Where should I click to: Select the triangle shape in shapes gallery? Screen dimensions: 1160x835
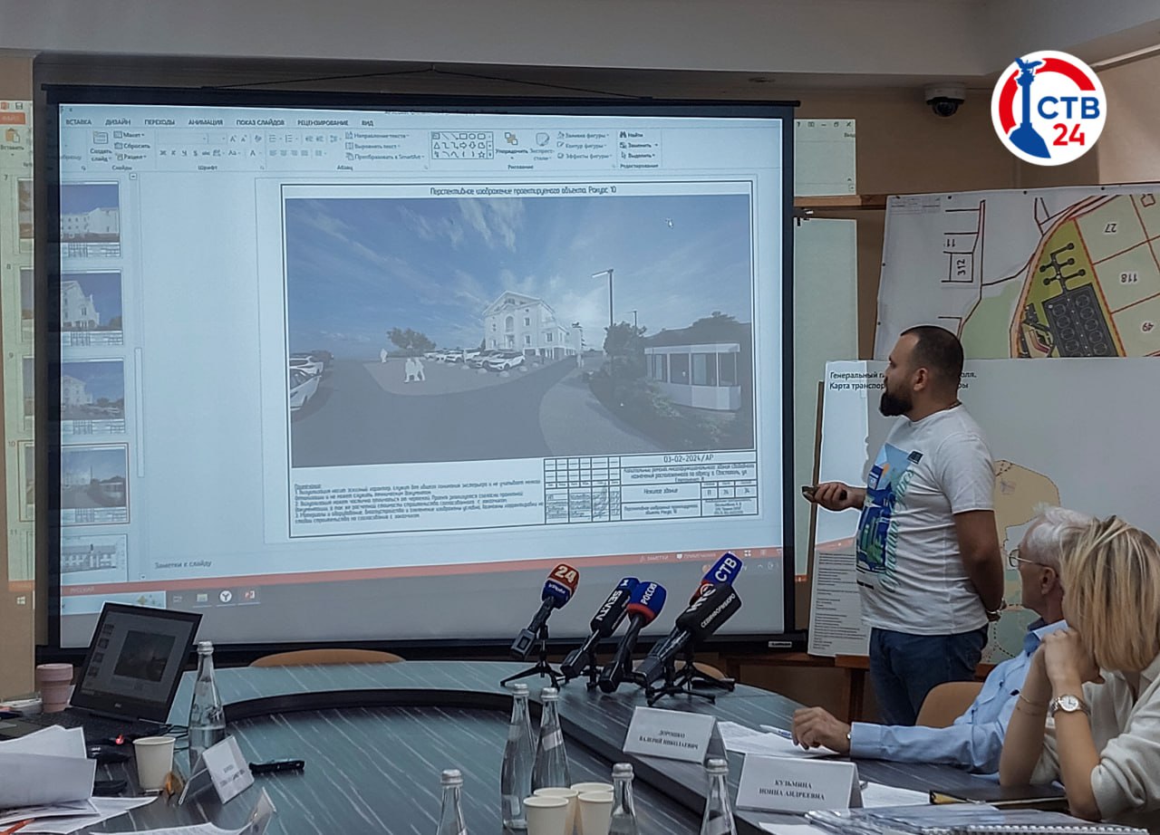(x=436, y=146)
